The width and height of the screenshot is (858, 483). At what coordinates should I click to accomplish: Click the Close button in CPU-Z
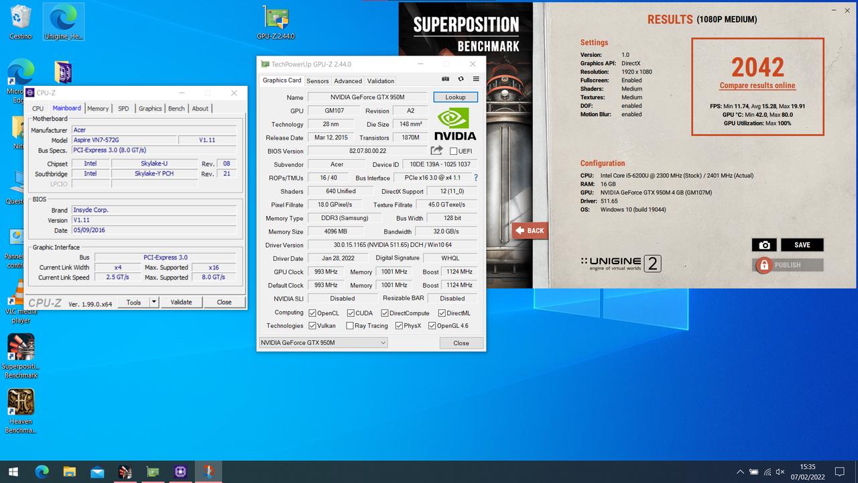(224, 302)
